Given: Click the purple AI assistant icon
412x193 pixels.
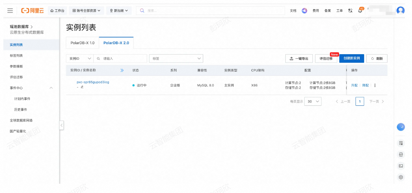Looking at the screenshot, I should [304, 11].
